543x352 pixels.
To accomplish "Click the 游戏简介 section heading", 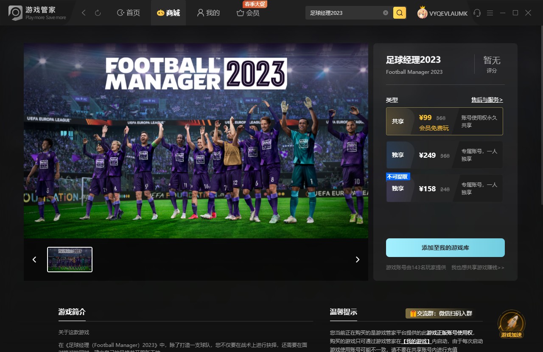I will tap(72, 312).
